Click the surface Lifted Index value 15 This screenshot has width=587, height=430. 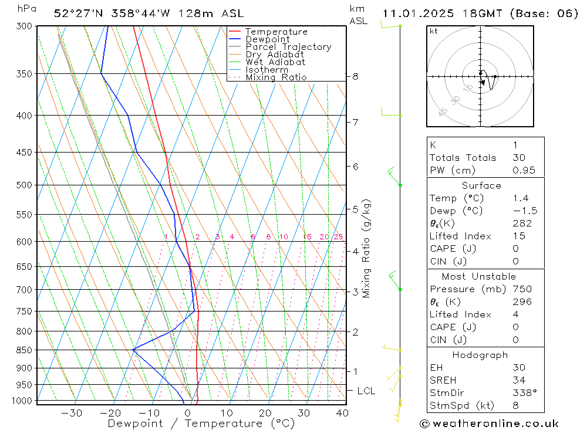pyautogui.click(x=519, y=236)
